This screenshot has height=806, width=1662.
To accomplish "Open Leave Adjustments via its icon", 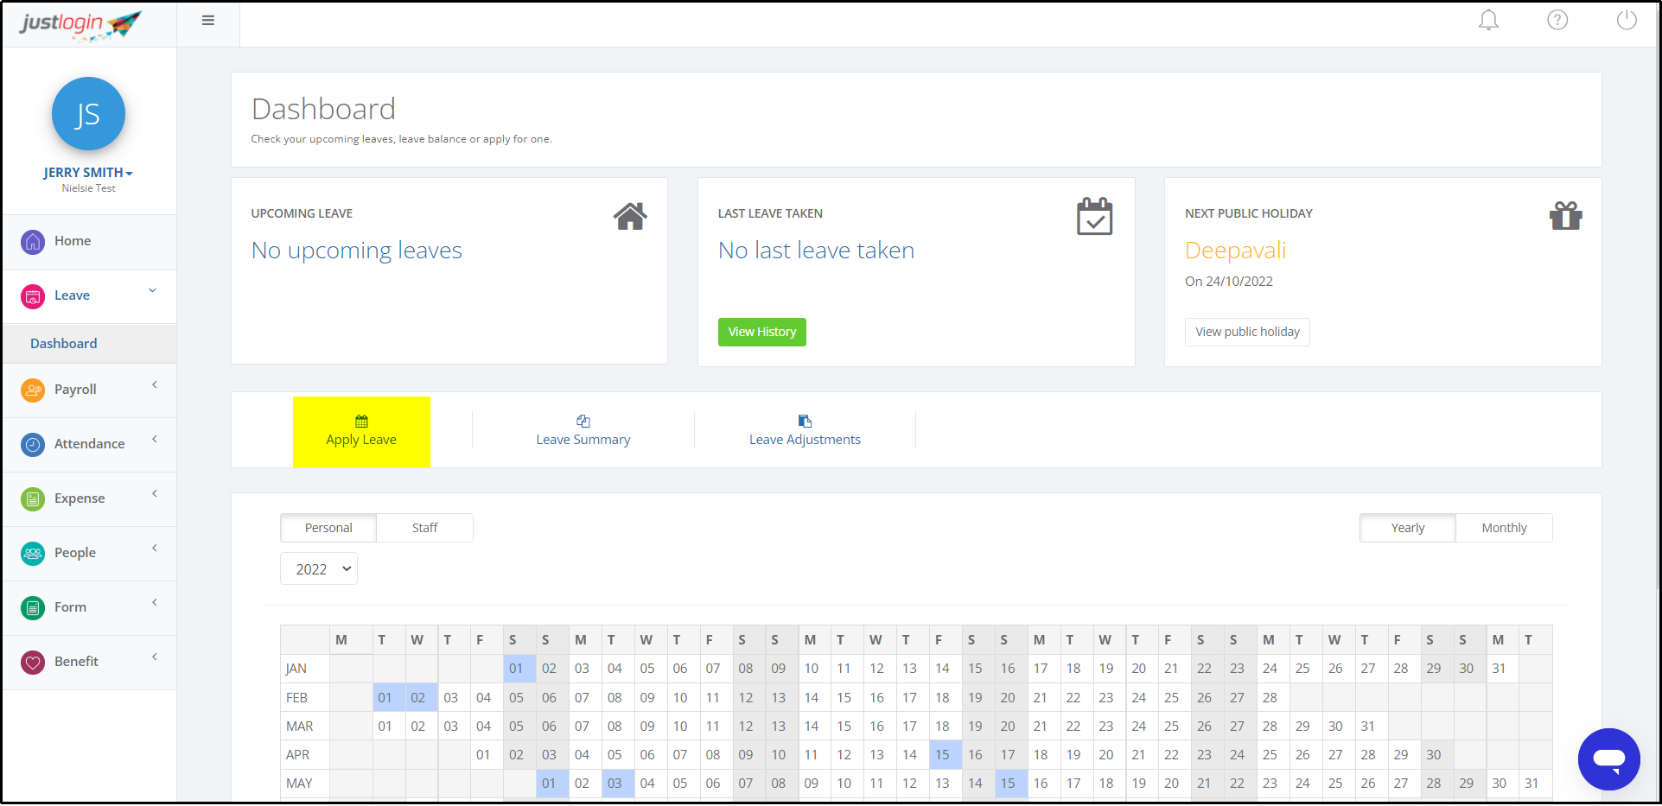I will tap(804, 422).
